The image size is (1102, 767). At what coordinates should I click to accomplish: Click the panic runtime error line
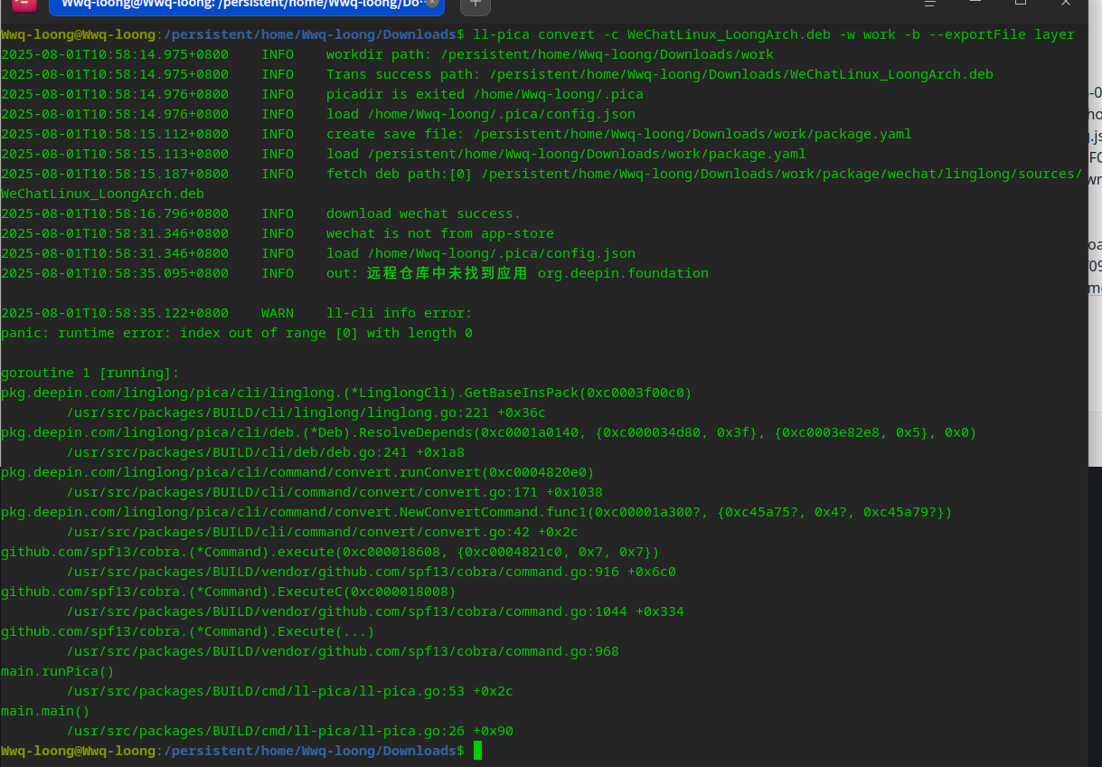click(237, 333)
